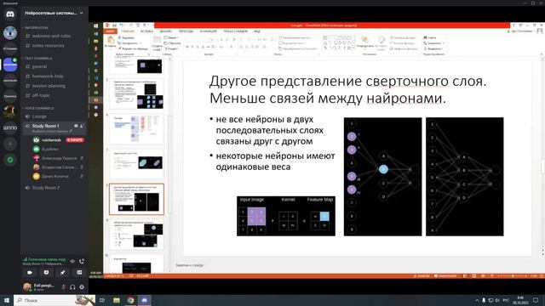Open Task View on taskbar
Screen dimensions: 545x306
tap(102, 300)
